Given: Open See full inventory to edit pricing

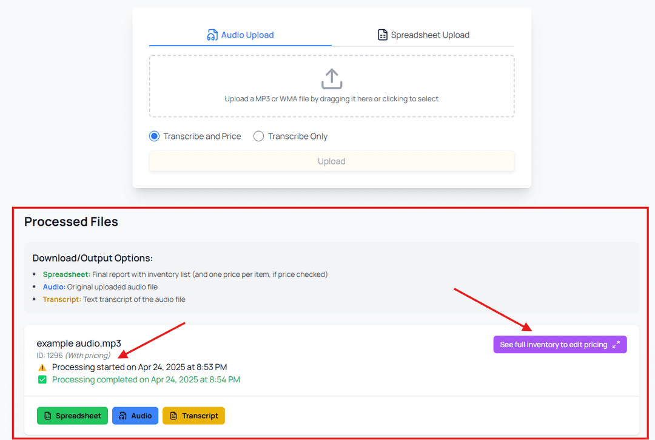Looking at the screenshot, I should click(560, 345).
